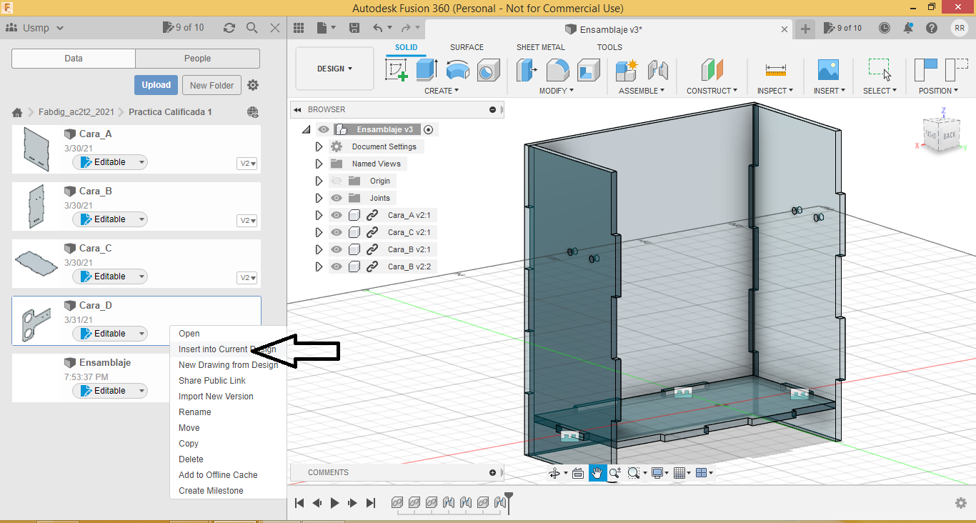
Task: Expand the Cara_A v2:1 node
Action: click(319, 215)
